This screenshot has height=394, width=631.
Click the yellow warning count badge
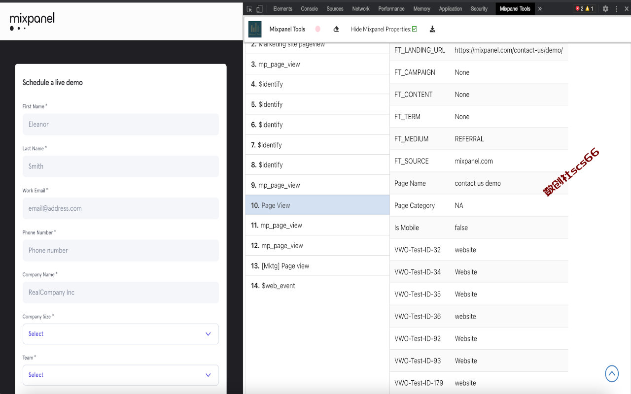pos(589,9)
